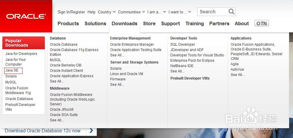The height and width of the screenshot is (138, 293).
Task: Click See All under Developer Tools
Action: click(x=177, y=71)
